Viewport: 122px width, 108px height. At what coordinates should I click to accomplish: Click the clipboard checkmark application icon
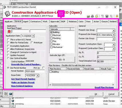7,14
